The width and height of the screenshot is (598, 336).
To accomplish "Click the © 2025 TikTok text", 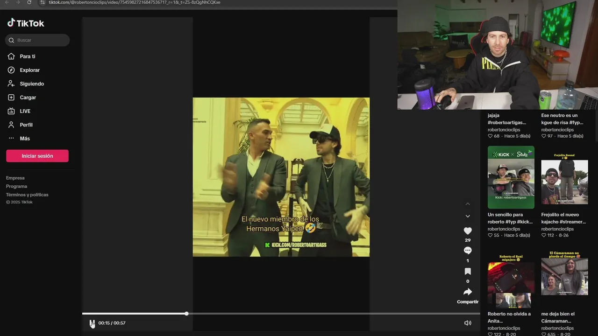I will click(19, 202).
